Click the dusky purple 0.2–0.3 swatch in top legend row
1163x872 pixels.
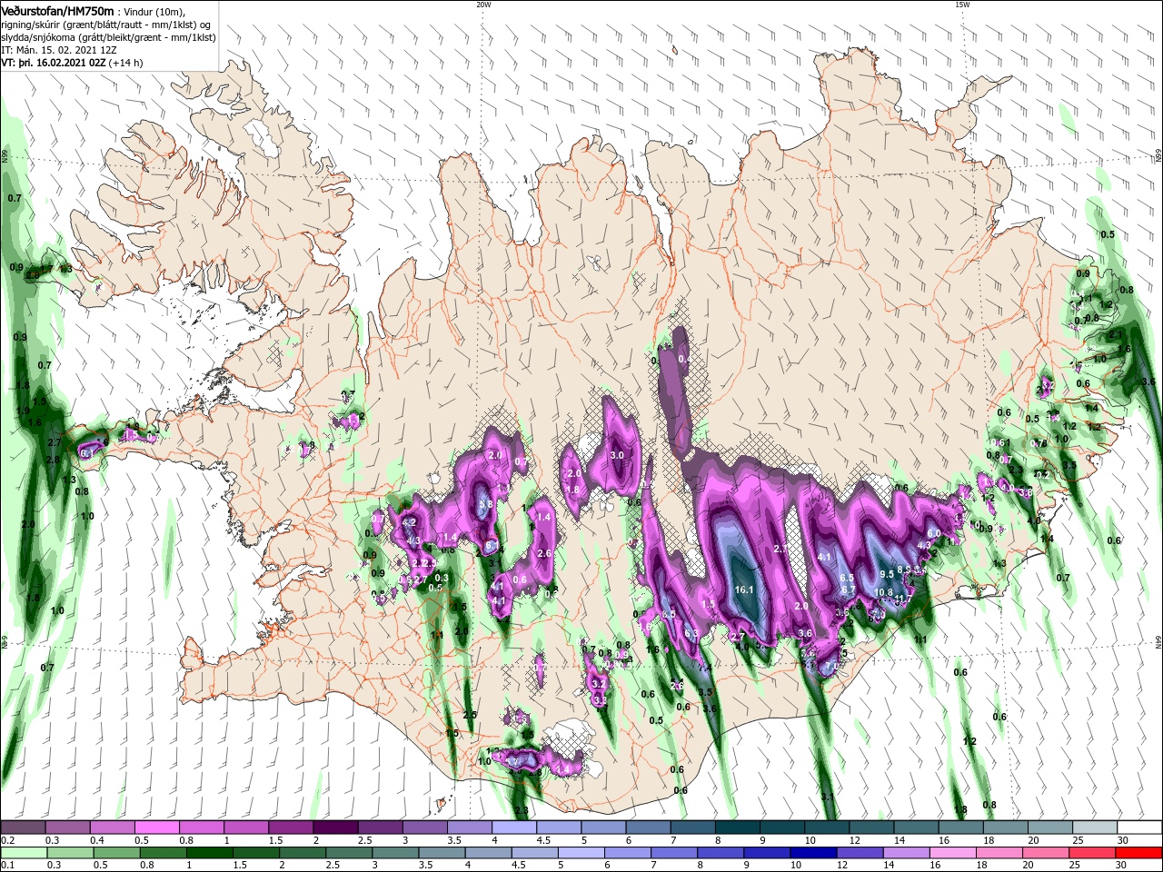click(23, 827)
